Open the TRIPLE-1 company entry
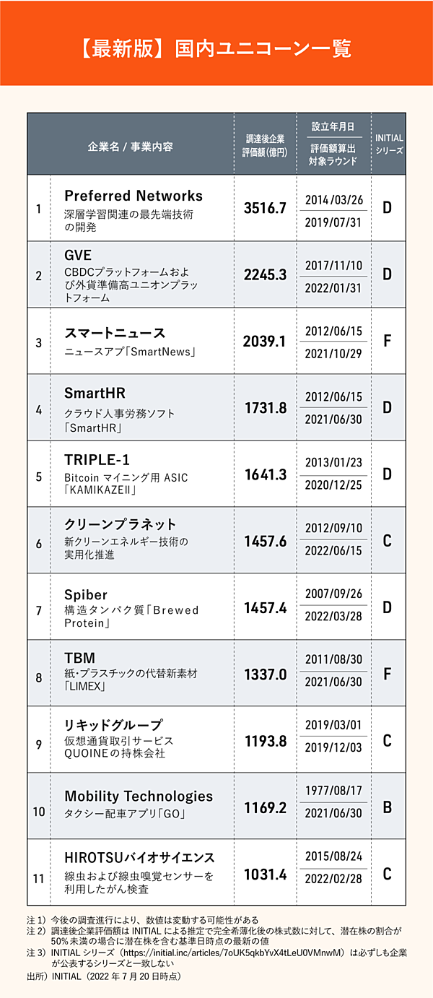 tap(97, 460)
